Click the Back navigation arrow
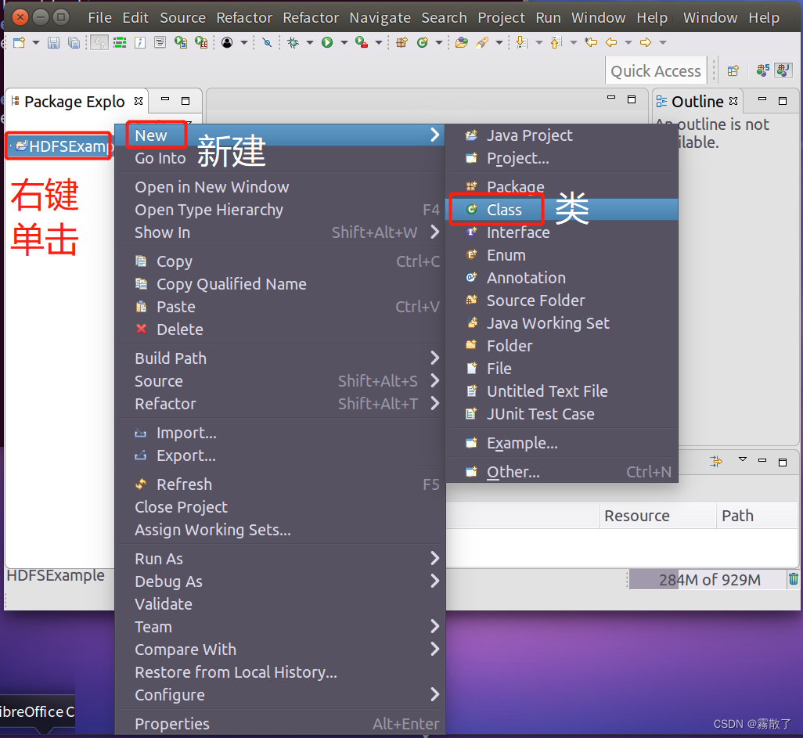 click(x=611, y=42)
